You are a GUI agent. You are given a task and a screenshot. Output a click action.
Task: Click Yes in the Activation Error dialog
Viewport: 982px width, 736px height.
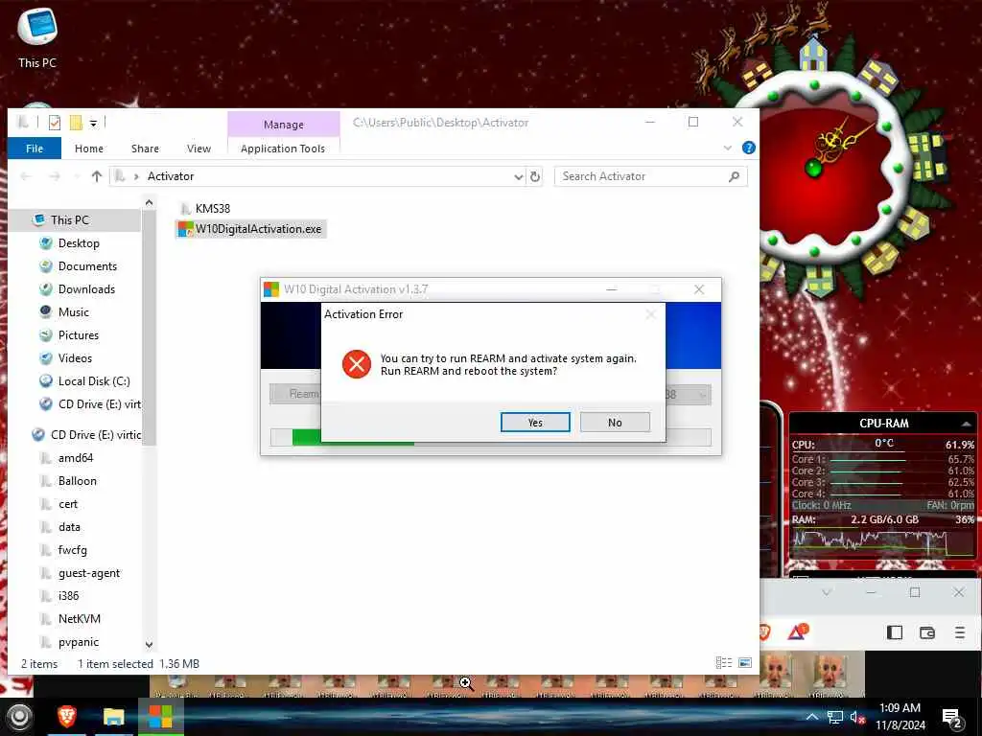(x=535, y=423)
